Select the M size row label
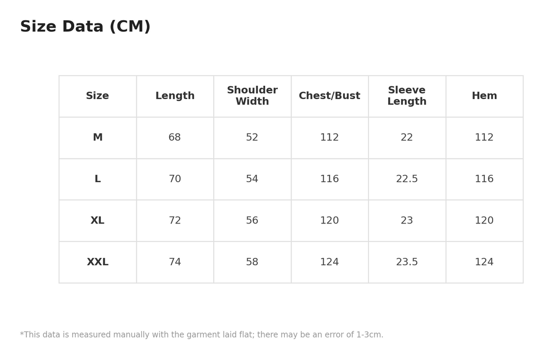The image size is (543, 359). tap(98, 137)
